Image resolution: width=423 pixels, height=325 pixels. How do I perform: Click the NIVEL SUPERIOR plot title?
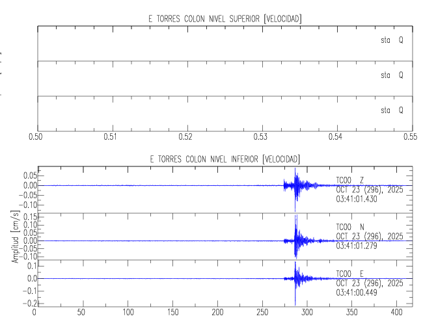click(225, 18)
